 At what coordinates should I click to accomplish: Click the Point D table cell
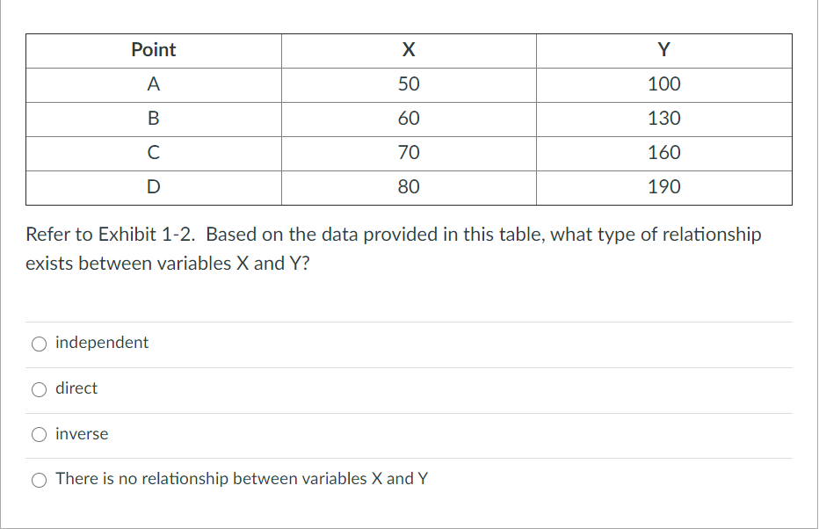tap(153, 186)
